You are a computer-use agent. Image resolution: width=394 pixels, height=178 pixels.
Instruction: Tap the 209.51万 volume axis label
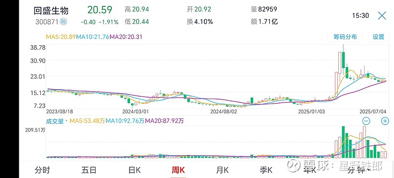tap(35, 131)
